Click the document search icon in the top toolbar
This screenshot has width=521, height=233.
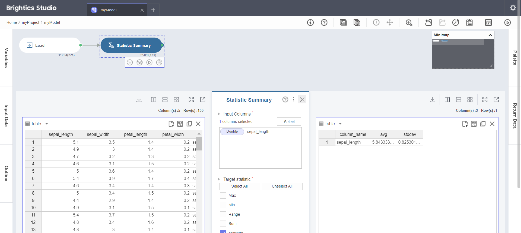click(357, 22)
